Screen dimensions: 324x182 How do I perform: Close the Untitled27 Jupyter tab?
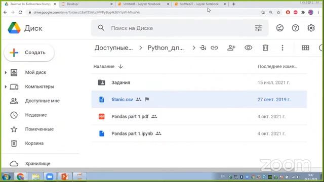[225, 4]
